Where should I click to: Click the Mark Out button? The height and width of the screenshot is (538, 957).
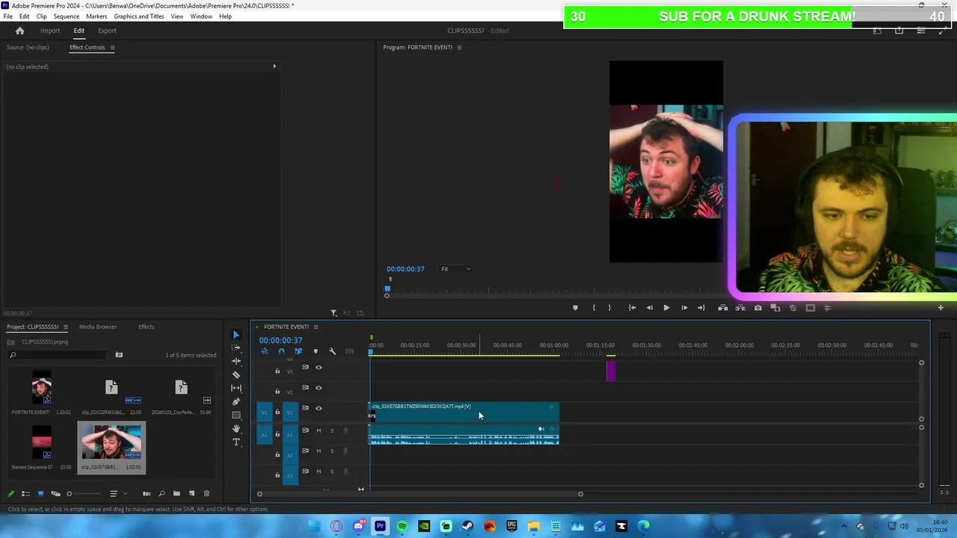click(x=609, y=308)
